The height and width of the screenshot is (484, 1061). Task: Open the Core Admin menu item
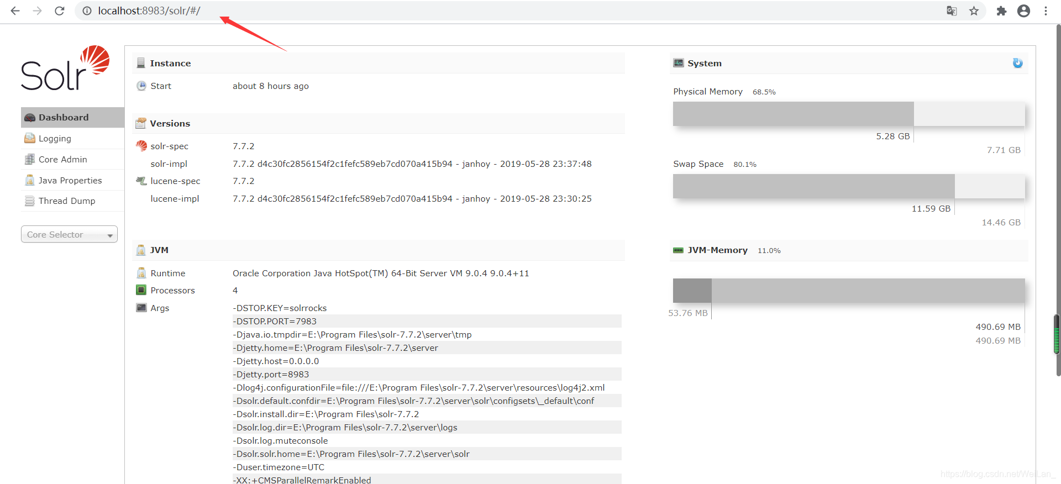(72, 159)
